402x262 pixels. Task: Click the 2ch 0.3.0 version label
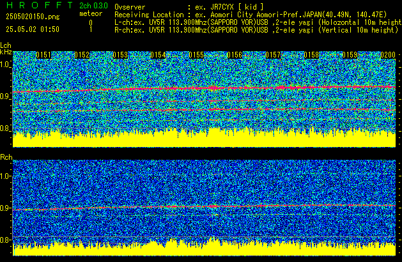(93, 5)
